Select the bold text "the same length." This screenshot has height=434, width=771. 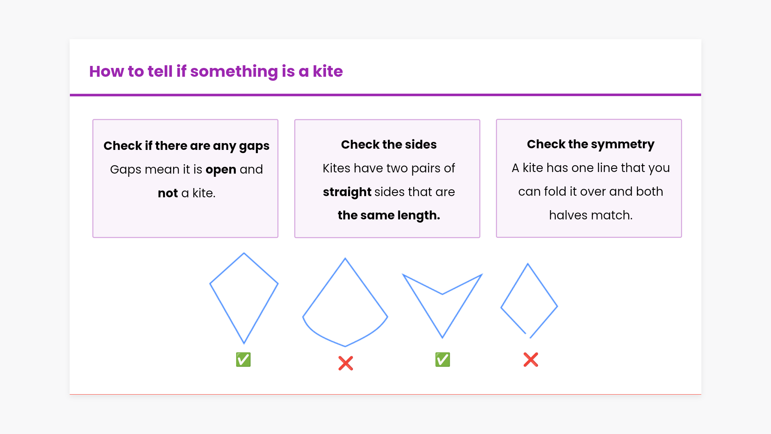(389, 215)
